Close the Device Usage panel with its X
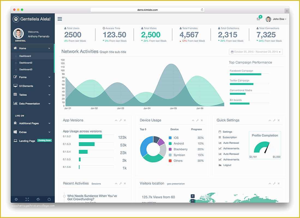This screenshot has width=300, height=218. pyautogui.click(x=202, y=120)
